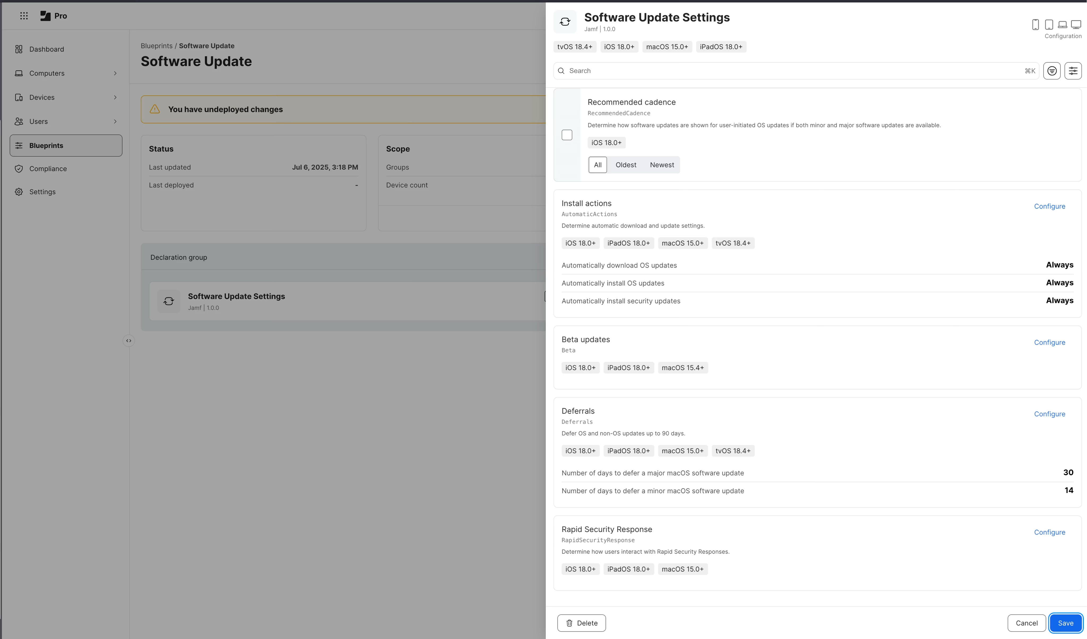Select the Newest cadence option
Viewport: 1087px width, 639px height.
coord(662,165)
